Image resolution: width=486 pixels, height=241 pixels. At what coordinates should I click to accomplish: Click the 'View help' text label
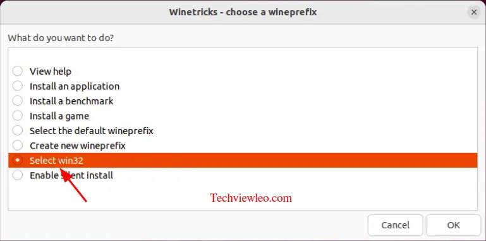click(51, 71)
